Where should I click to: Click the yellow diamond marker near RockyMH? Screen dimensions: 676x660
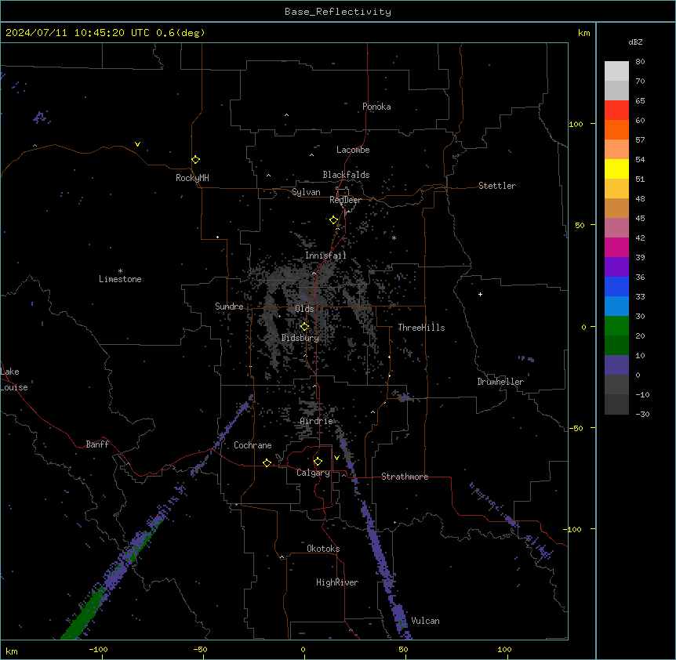(x=195, y=160)
